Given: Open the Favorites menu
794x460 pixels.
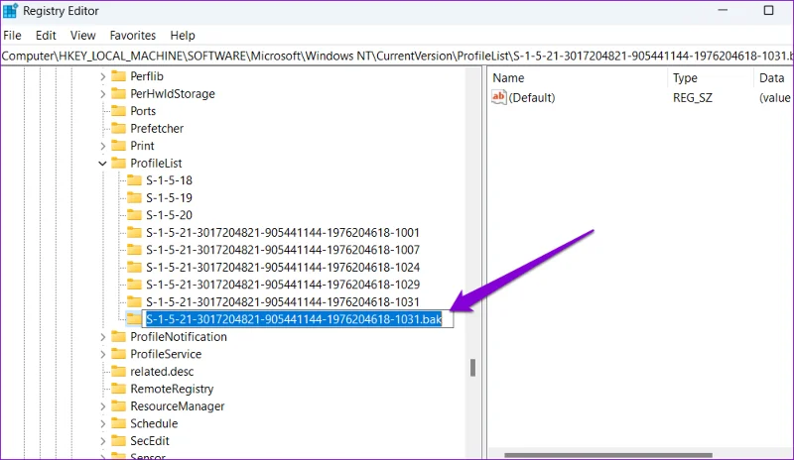Looking at the screenshot, I should coord(133,36).
